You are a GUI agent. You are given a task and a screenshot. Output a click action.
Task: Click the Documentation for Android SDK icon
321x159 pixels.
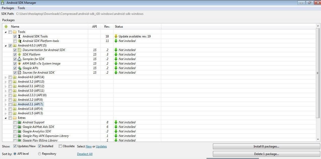pos(19,50)
